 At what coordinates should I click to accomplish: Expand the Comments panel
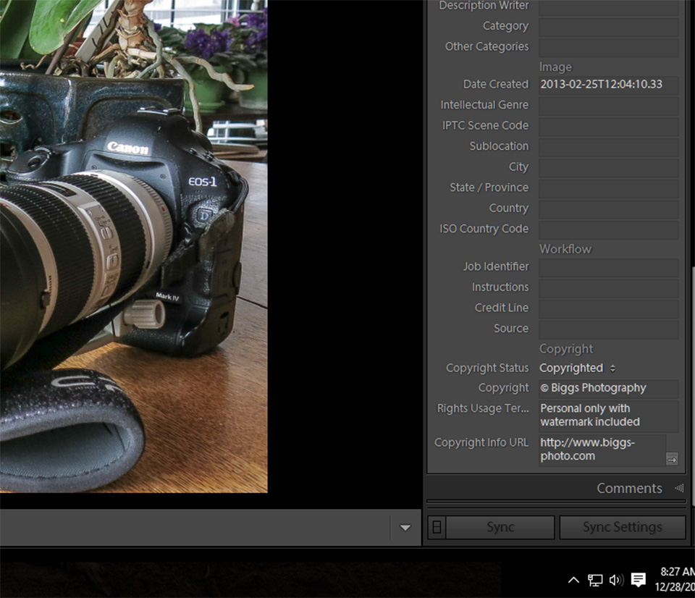pyautogui.click(x=678, y=488)
